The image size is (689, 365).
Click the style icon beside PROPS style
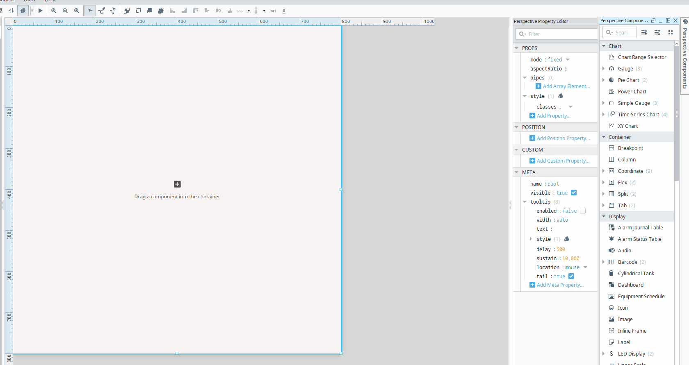point(561,96)
